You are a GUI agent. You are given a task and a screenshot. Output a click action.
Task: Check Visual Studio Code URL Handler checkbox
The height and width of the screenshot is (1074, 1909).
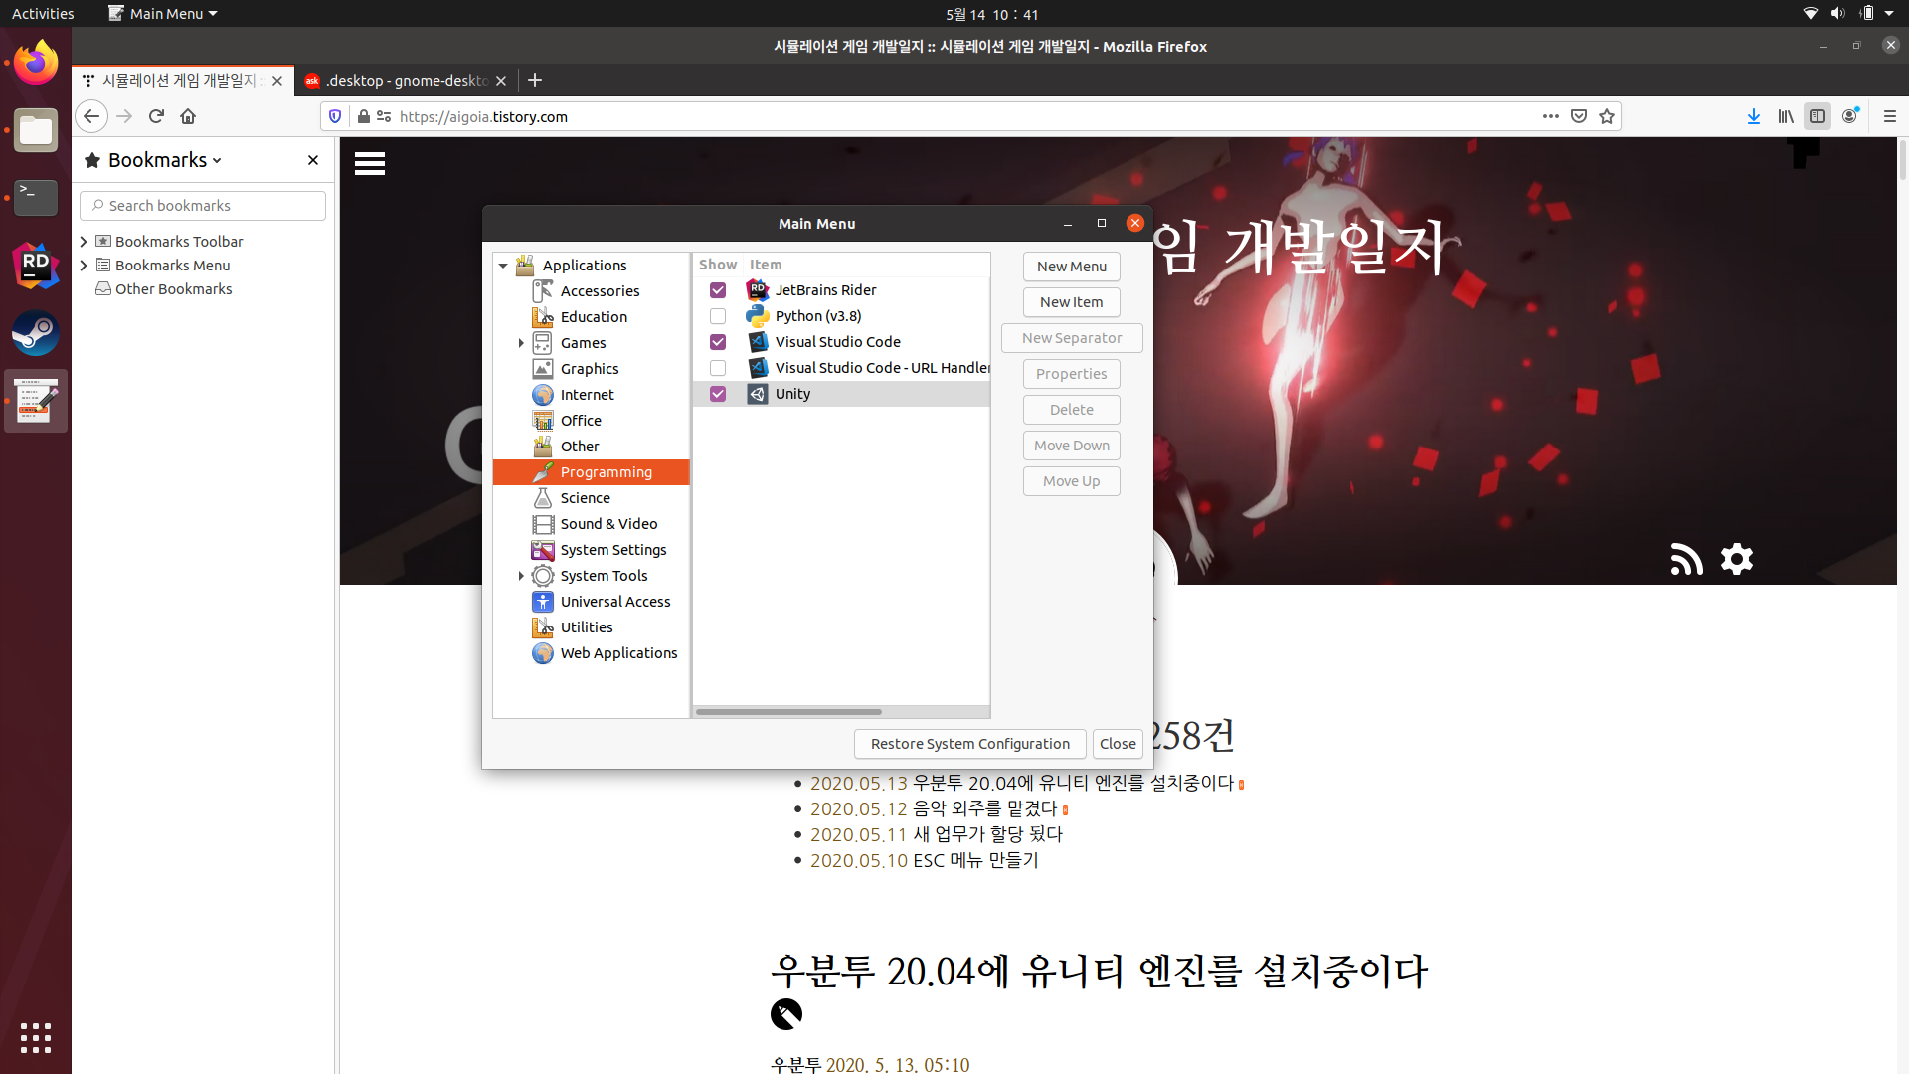tap(718, 368)
